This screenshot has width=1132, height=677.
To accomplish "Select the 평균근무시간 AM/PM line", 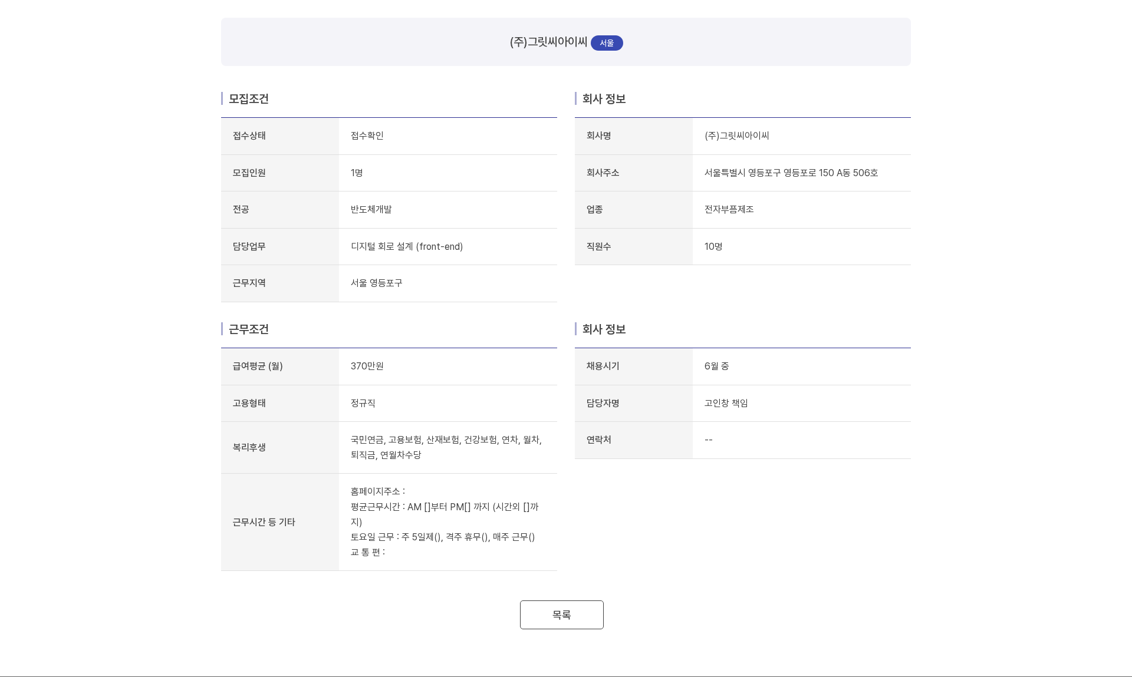I will pos(445,514).
